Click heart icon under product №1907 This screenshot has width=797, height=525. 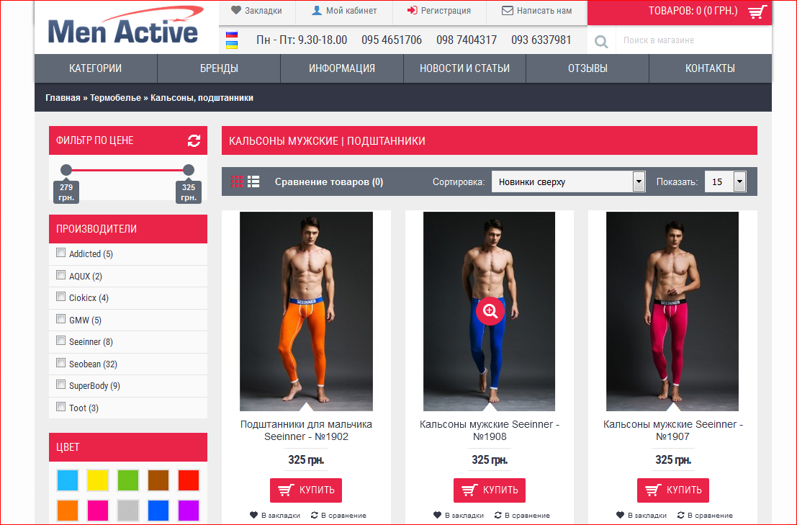(620, 515)
